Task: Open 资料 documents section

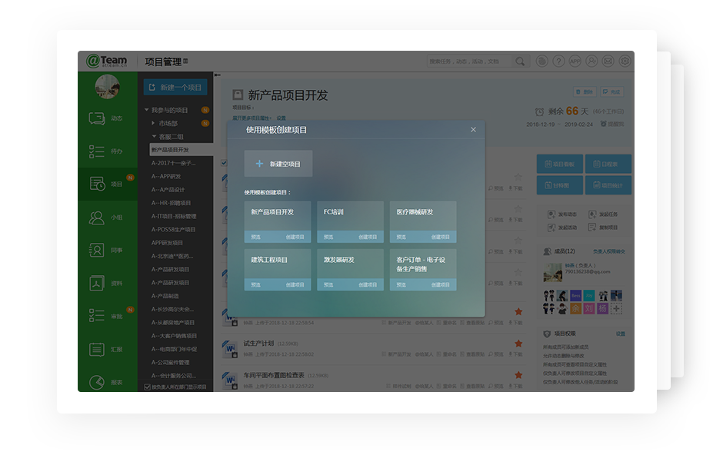Action: click(x=106, y=284)
